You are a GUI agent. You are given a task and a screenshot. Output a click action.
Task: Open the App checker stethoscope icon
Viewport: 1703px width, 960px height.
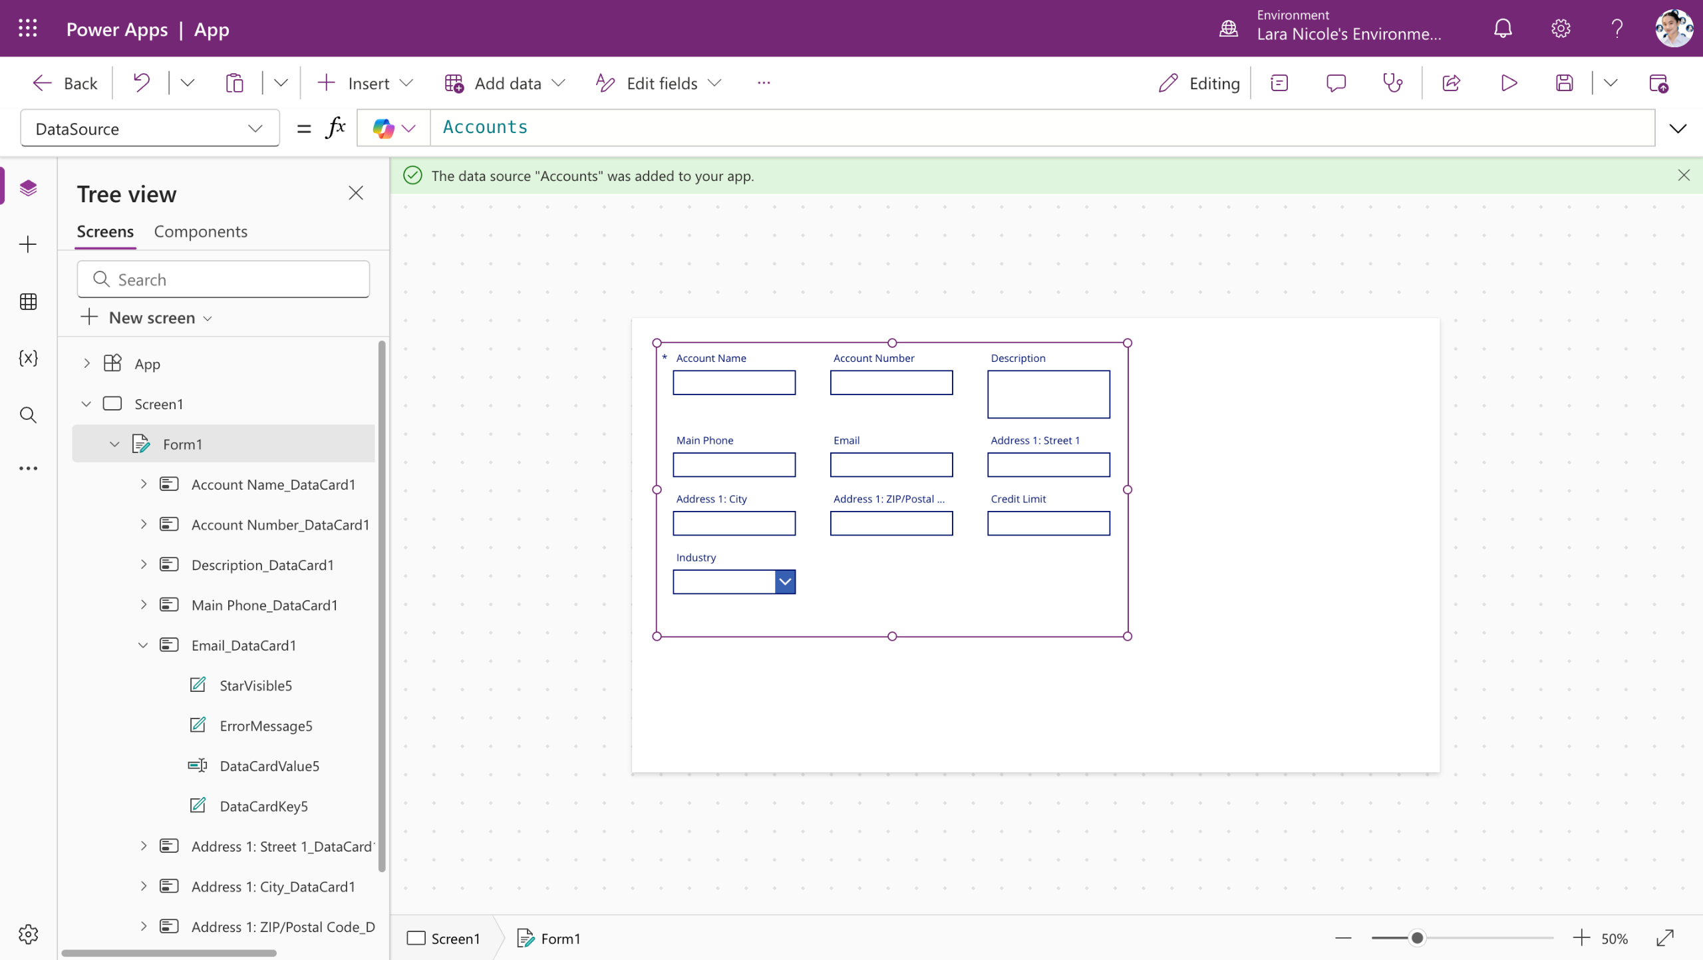(x=1392, y=83)
